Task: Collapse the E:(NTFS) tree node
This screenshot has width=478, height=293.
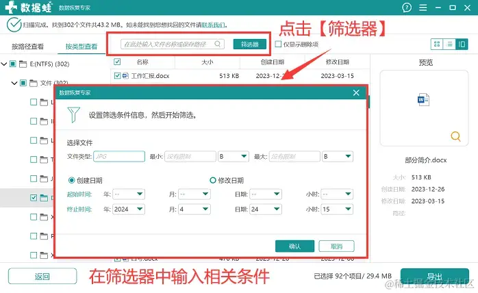Action: (4, 64)
